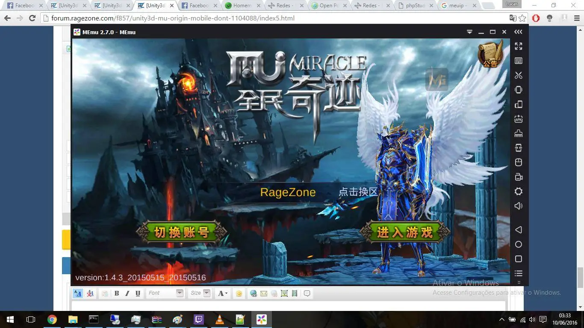Open the text color dropdown in the editor

click(223, 293)
